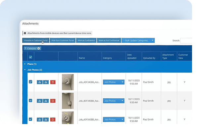Click file name in the 9:58 AM row
The width and height of the screenshot is (197, 129).
(89, 119)
